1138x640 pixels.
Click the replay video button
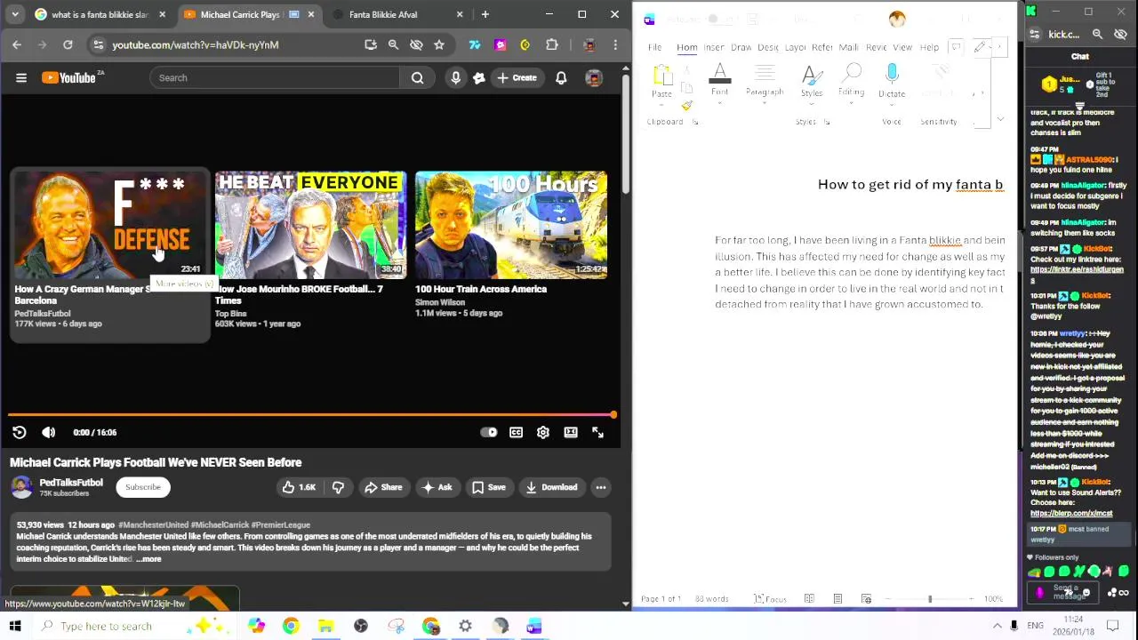pos(20,432)
